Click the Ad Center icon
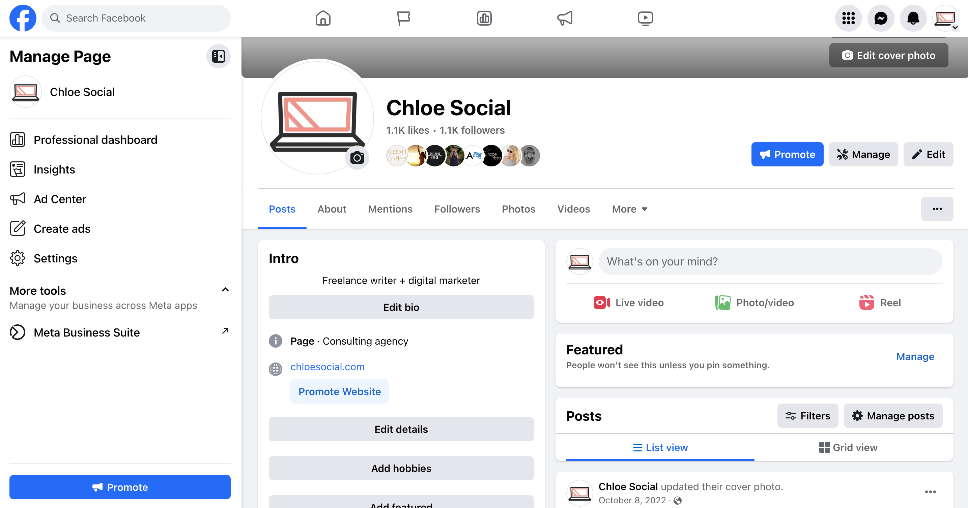The height and width of the screenshot is (508, 968). (x=17, y=199)
